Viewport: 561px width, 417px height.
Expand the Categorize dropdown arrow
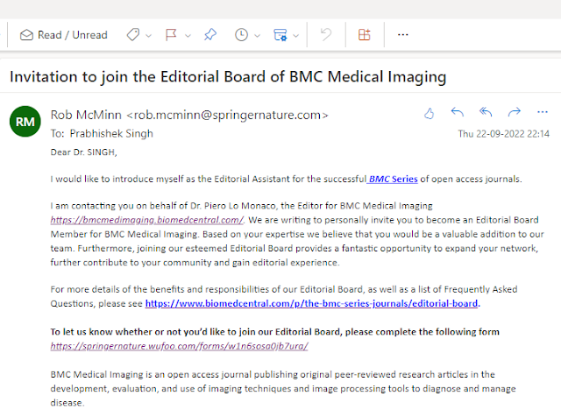(x=148, y=35)
